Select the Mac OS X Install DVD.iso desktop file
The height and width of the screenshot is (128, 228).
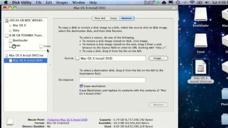[x=201, y=71]
